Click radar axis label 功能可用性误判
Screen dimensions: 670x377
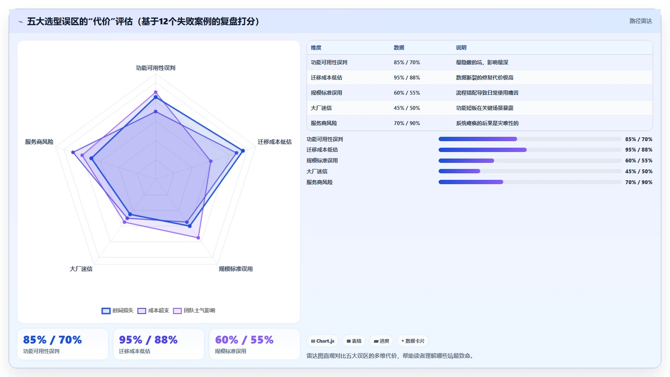point(155,68)
